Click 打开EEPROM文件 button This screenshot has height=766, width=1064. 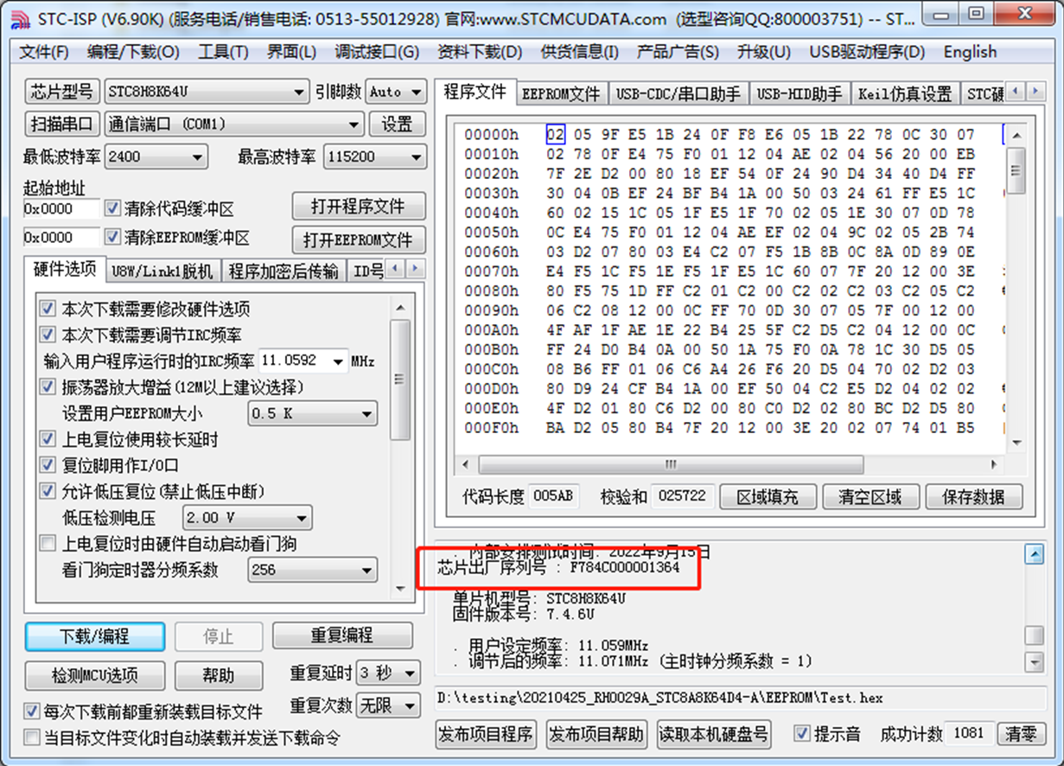358,239
